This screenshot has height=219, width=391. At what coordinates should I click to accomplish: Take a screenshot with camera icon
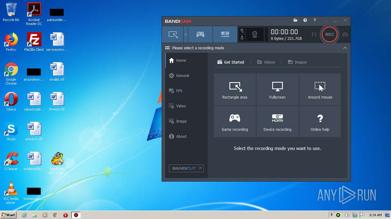click(x=345, y=34)
